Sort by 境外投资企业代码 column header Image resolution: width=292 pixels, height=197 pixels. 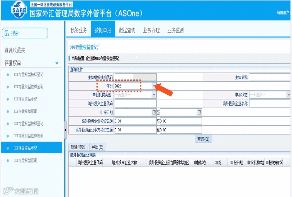click(90, 163)
